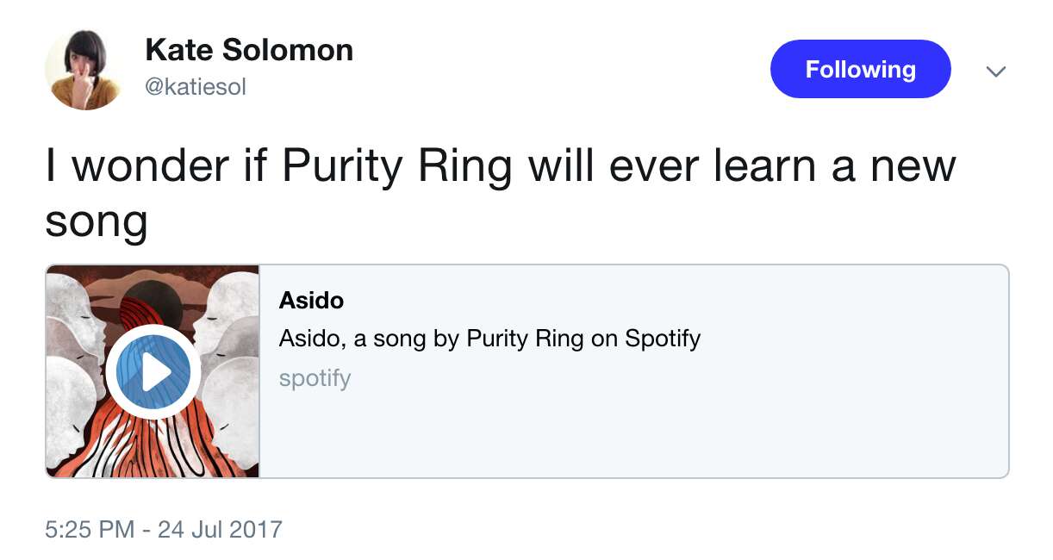Open Kate Solomon's profile avatar

[x=84, y=70]
